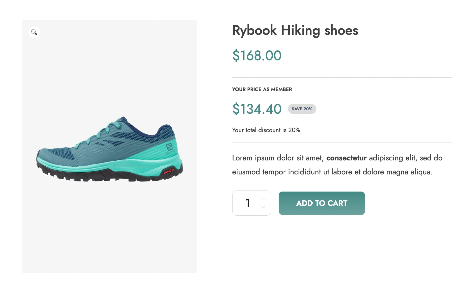This screenshot has width=464, height=285.
Task: Increase quantity with the up arrow
Action: [x=263, y=199]
